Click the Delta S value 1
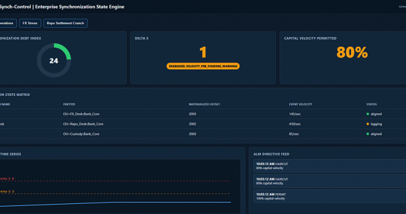Image resolution: width=406 pixels, height=214 pixels. [x=203, y=52]
